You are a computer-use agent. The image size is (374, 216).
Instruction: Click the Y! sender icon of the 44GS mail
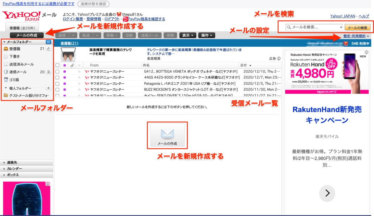pyautogui.click(x=87, y=77)
